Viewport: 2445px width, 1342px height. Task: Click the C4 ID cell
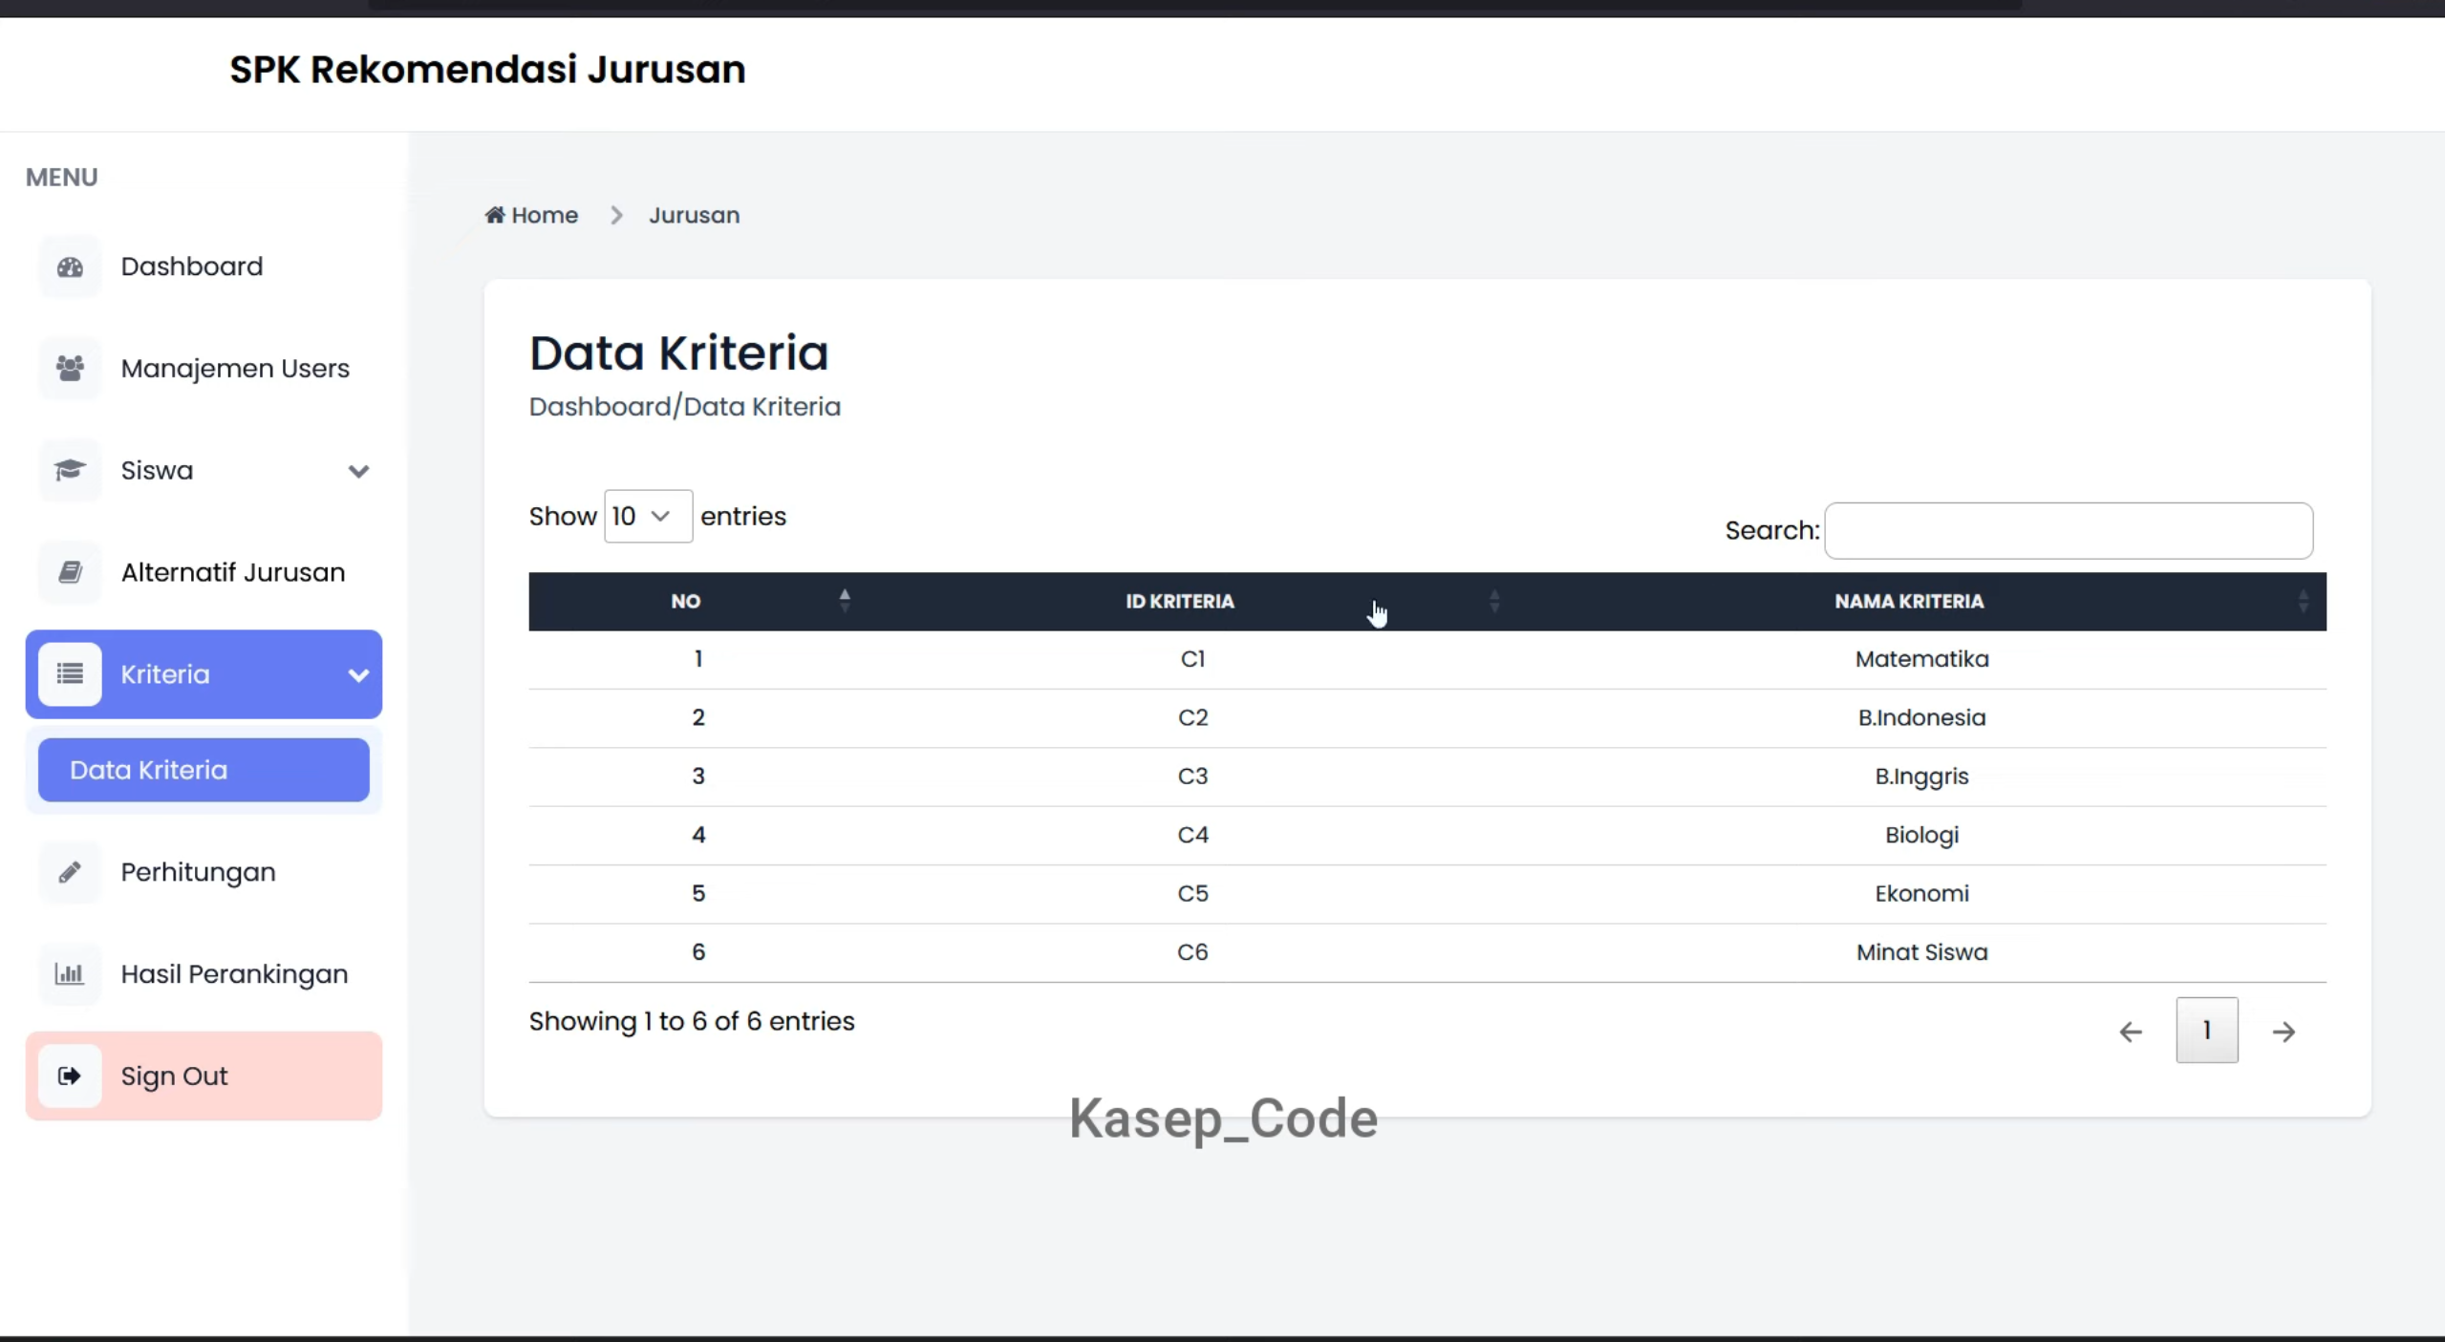[x=1192, y=835]
